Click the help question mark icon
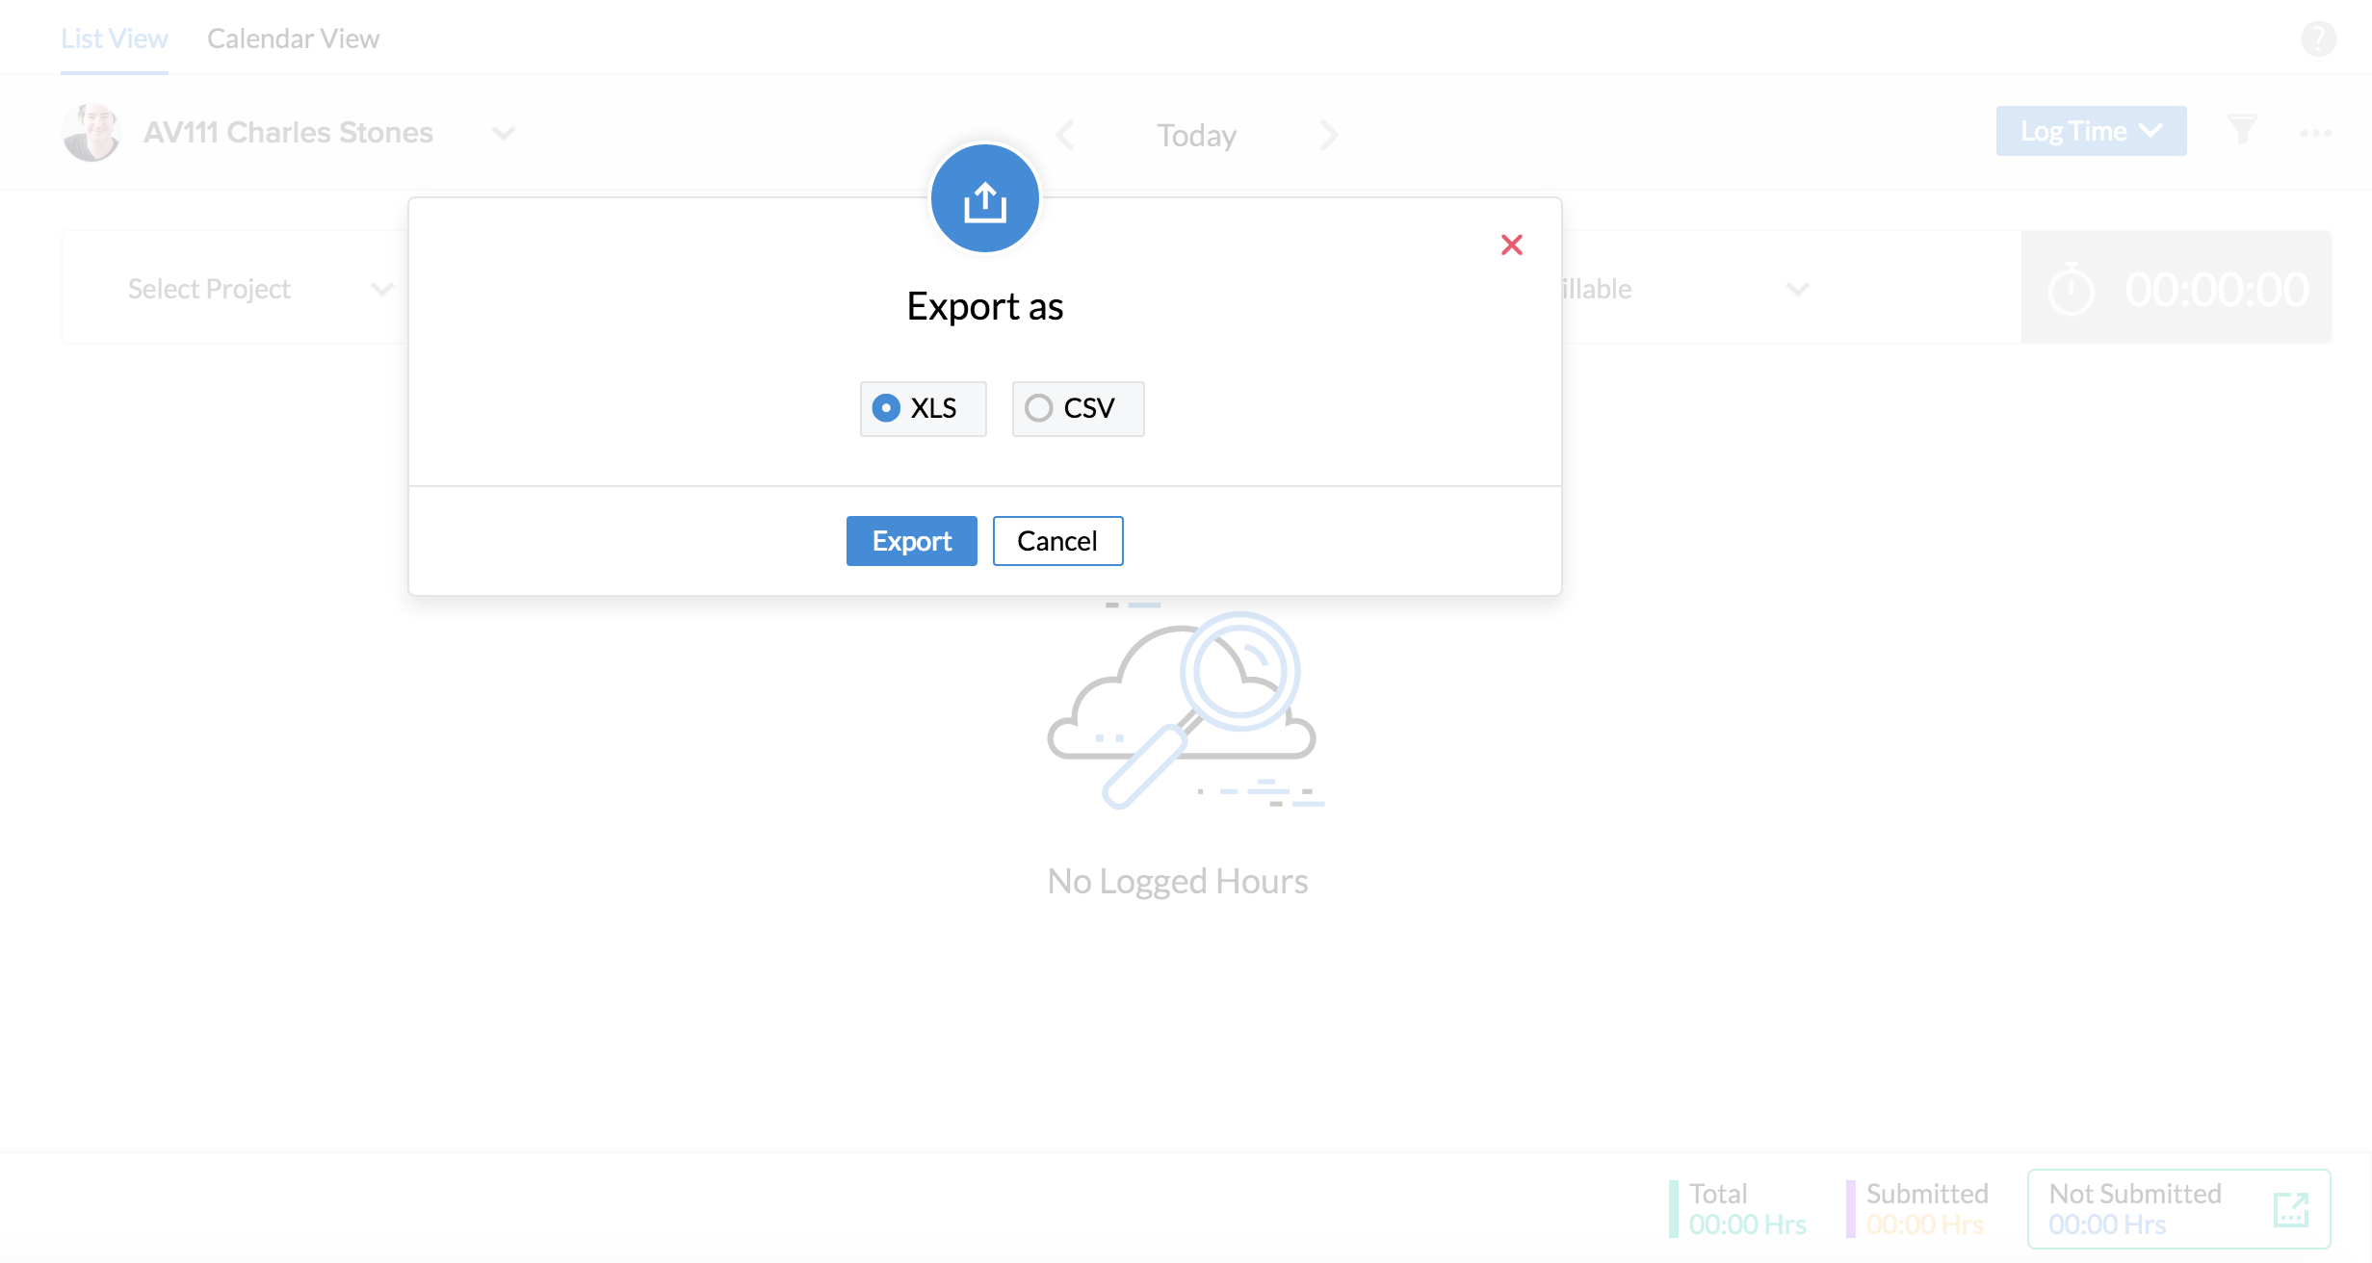The width and height of the screenshot is (2372, 1263). pyautogui.click(x=2318, y=39)
